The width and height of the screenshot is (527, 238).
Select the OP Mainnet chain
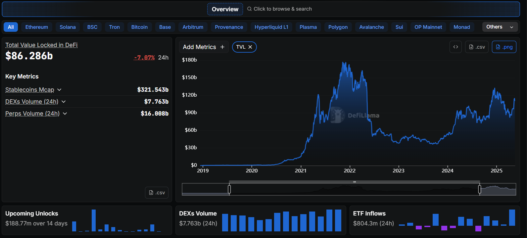coord(428,27)
